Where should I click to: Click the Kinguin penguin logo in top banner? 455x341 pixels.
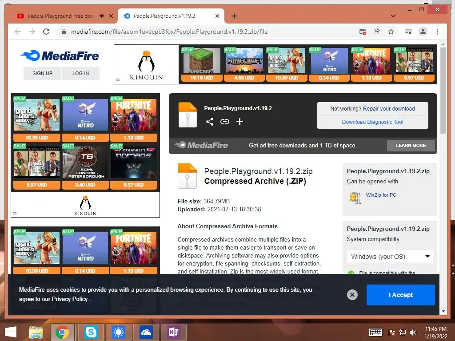pyautogui.click(x=146, y=64)
